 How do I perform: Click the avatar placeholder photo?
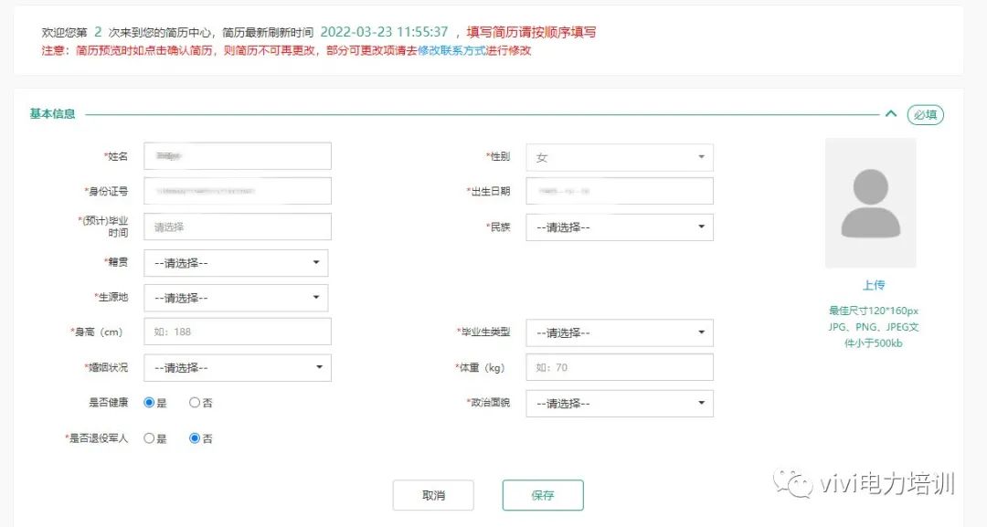click(x=870, y=203)
